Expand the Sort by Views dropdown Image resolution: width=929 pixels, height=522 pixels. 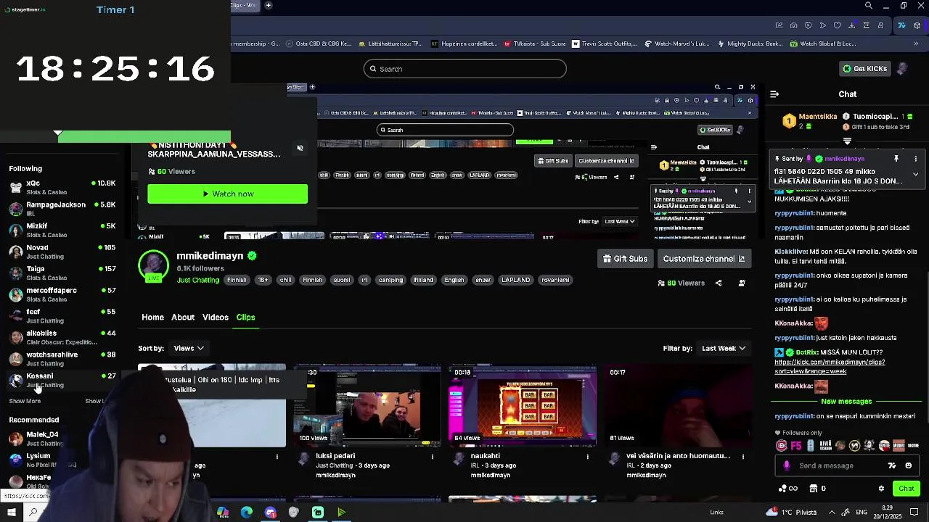click(189, 348)
